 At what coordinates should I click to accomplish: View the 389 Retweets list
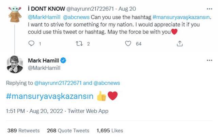pyautogui.click(x=23, y=130)
